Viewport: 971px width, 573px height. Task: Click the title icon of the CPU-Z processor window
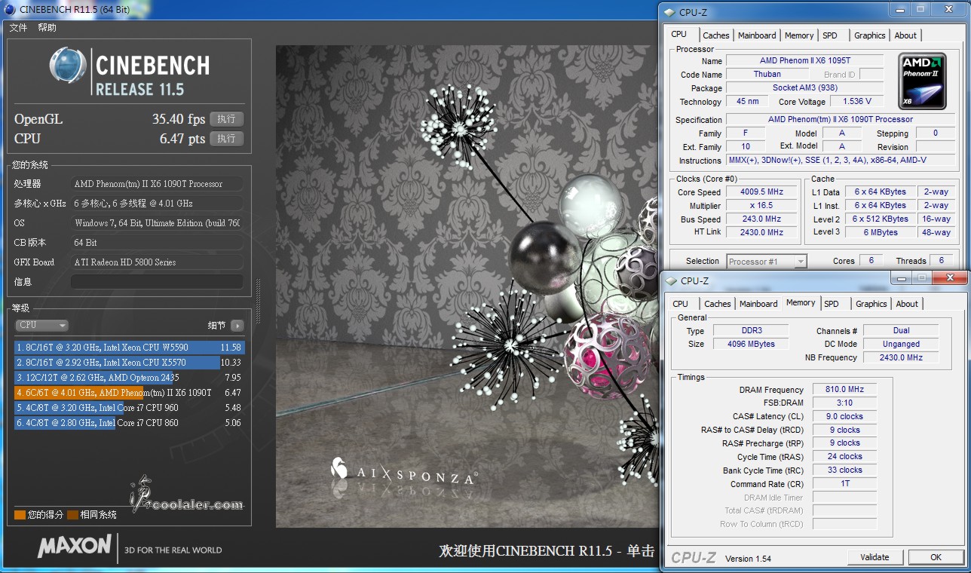pos(669,12)
